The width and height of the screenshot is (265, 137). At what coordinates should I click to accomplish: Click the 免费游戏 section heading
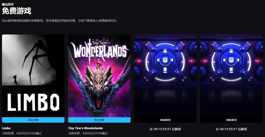pyautogui.click(x=17, y=11)
